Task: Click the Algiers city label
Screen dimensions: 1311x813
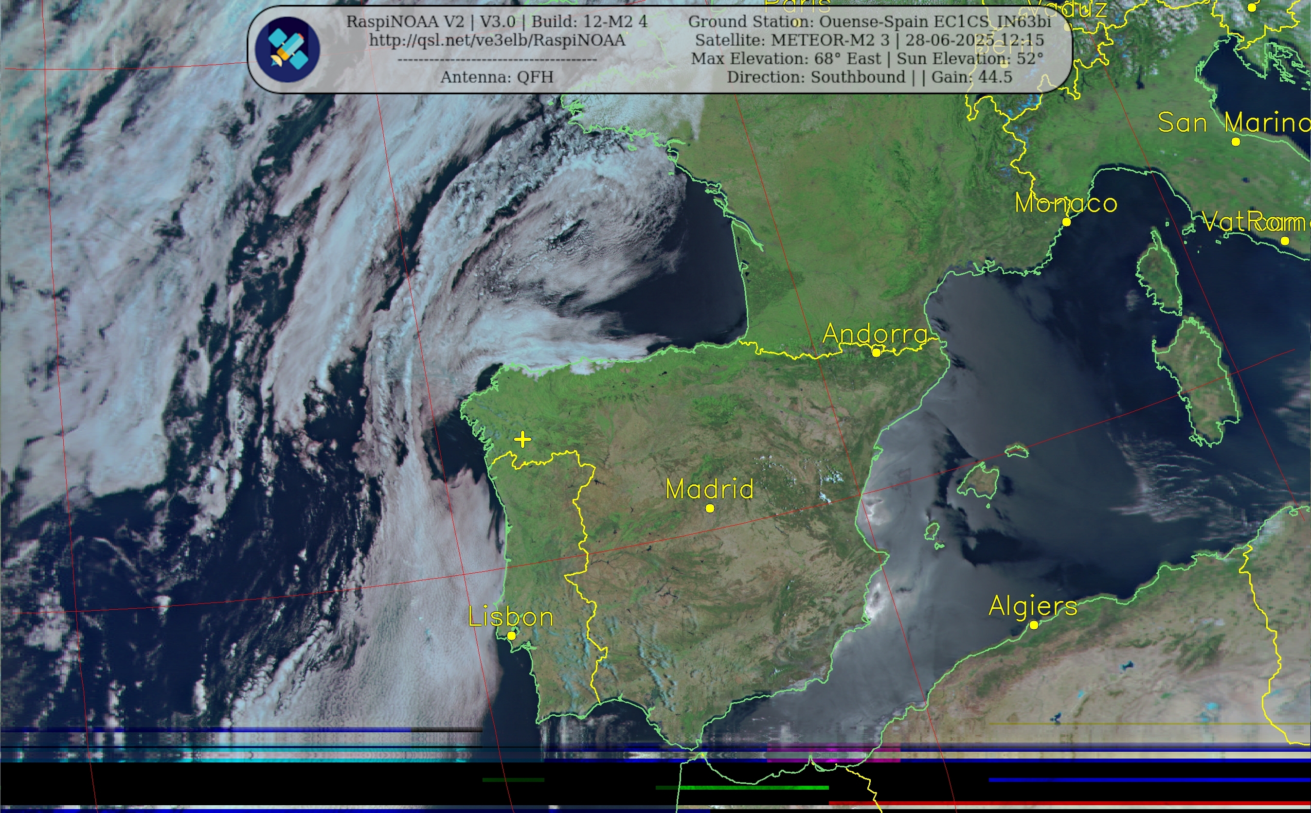Action: [1033, 606]
